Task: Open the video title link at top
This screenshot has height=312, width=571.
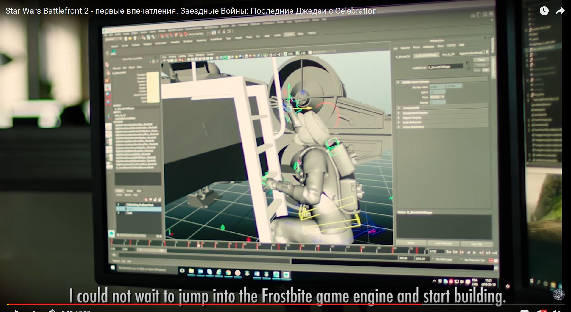Action: tap(191, 11)
